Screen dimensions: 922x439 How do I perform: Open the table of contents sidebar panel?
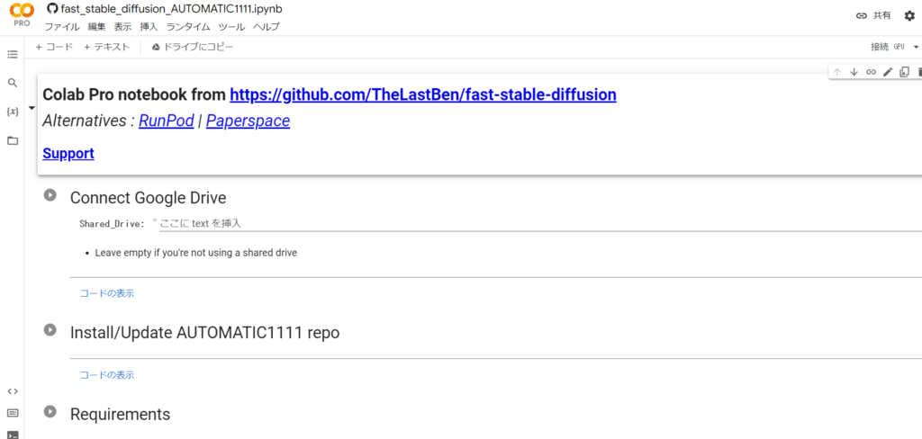(13, 55)
